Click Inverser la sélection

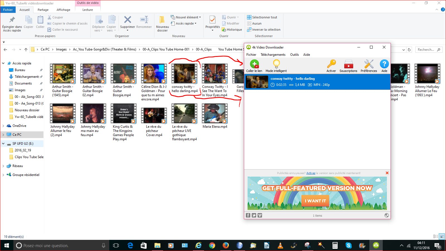264,30
